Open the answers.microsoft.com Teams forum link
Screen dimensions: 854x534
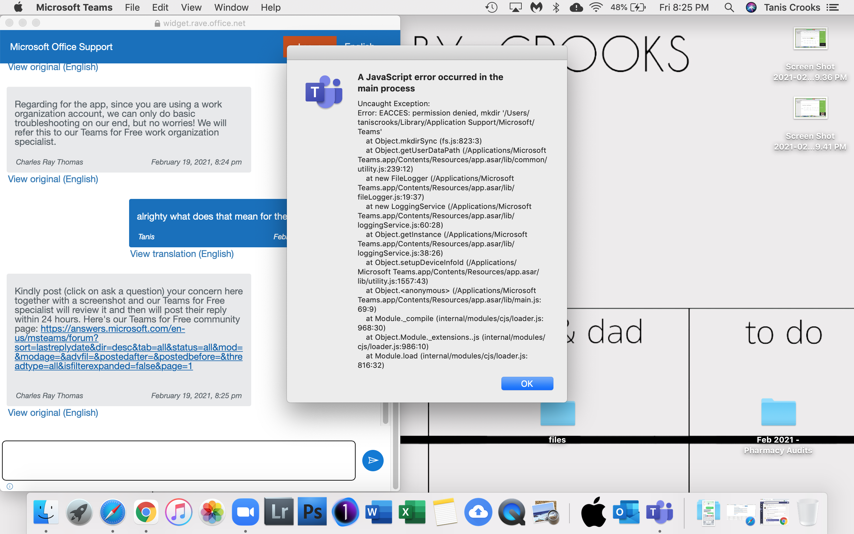click(128, 347)
